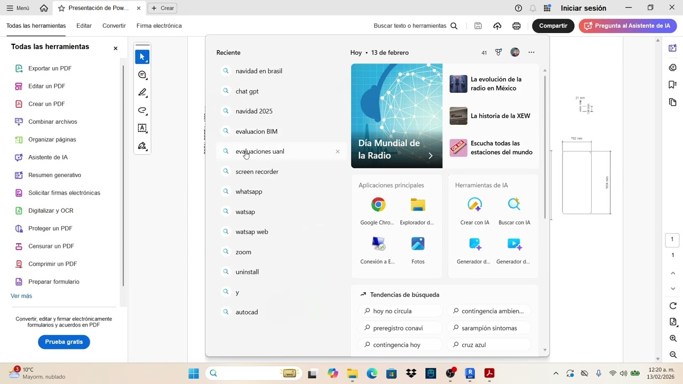The height and width of the screenshot is (384, 683).
Task: Open the Menú hamburger menu
Action: click(x=18, y=8)
